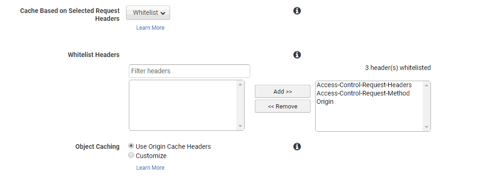This screenshot has height=178, width=500.
Task: Select Use Origin Cache Headers radio option
Action: tap(131, 146)
